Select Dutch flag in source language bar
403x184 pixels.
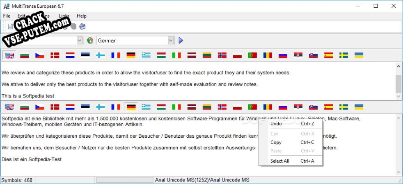pyautogui.click(x=70, y=55)
